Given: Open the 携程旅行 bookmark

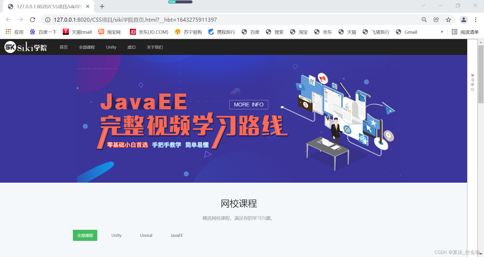Looking at the screenshot, I should [x=221, y=32].
